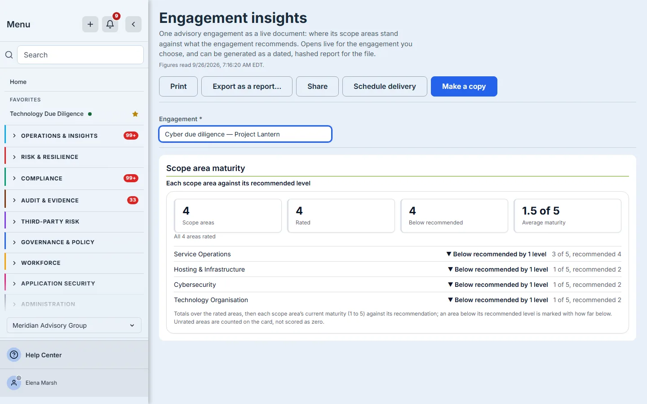Open the Engagement combo box
The width and height of the screenshot is (647, 404).
point(245,134)
